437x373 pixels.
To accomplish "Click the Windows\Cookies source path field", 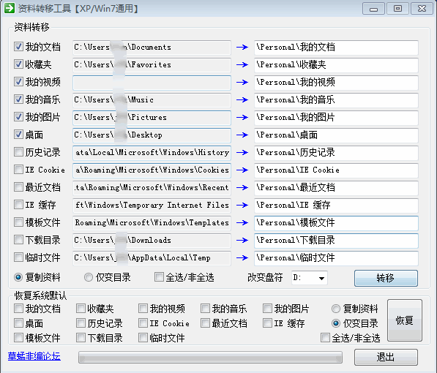I will pyautogui.click(x=152, y=170).
